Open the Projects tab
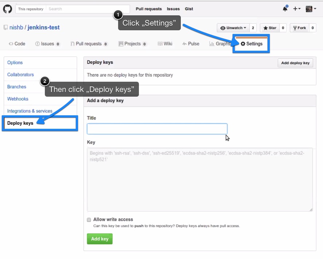323x259 pixels. [x=133, y=44]
